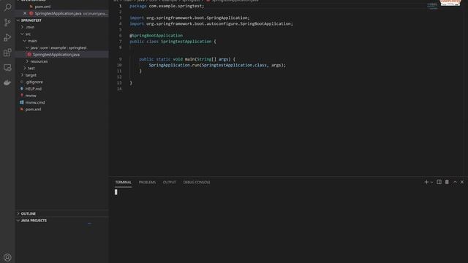Open the Extensions view
468x263 pixels.
pyautogui.click(x=7, y=53)
